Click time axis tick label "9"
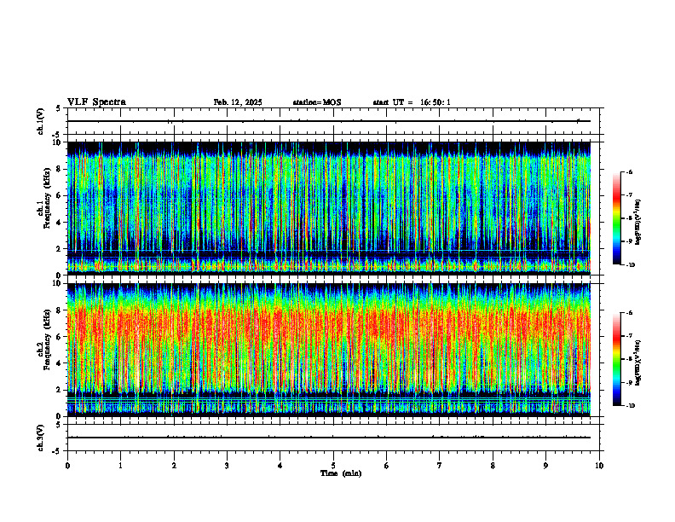The height and width of the screenshot is (522, 675). tap(545, 466)
